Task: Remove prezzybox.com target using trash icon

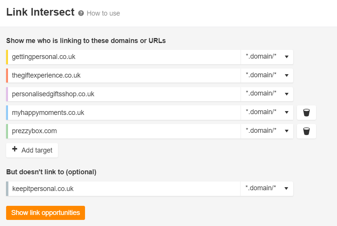Action: [306, 131]
